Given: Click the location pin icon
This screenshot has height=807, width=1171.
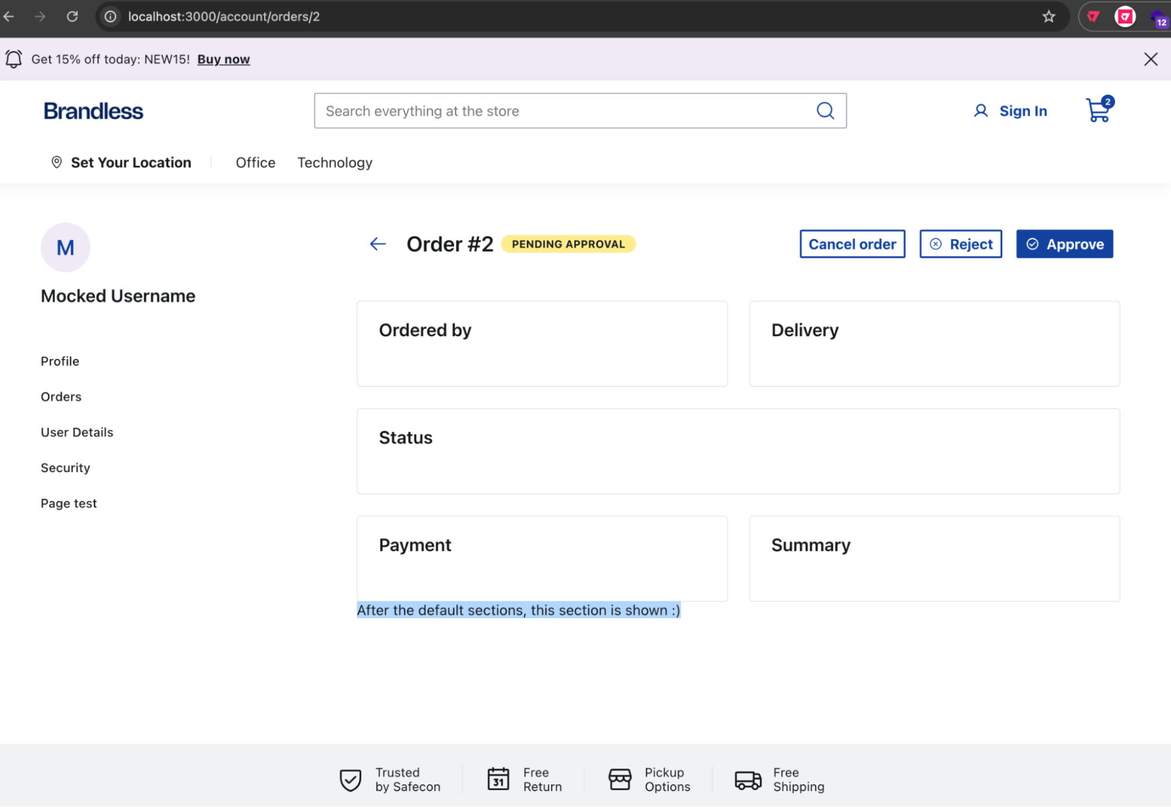Looking at the screenshot, I should tap(56, 162).
